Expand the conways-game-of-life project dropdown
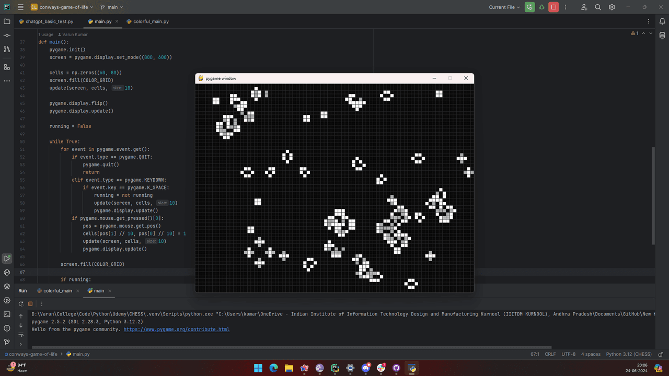 coord(62,7)
